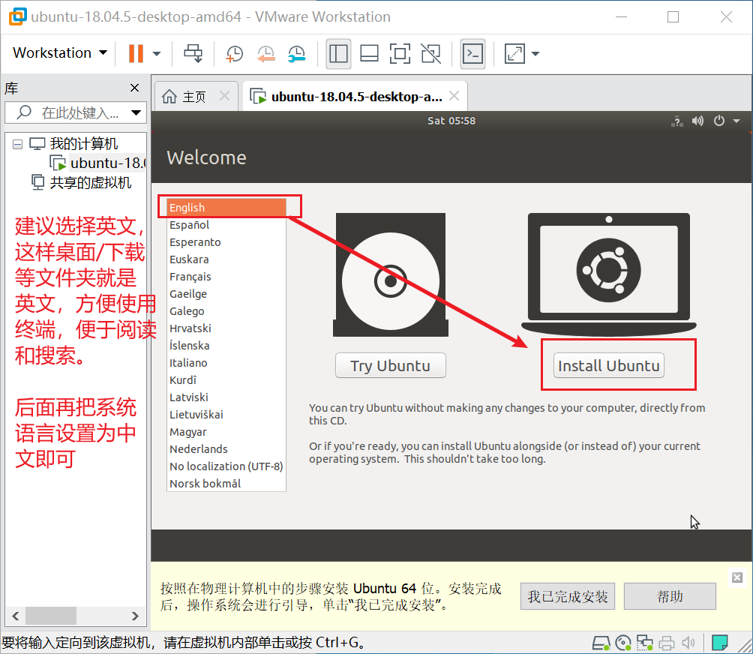Click the hard disk status icon
The width and height of the screenshot is (753, 654).
tap(601, 643)
